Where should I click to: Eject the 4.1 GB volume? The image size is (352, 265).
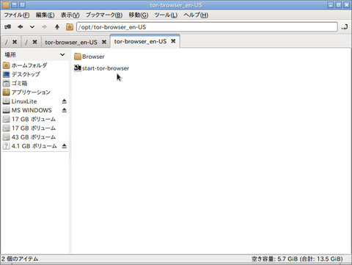click(x=65, y=146)
